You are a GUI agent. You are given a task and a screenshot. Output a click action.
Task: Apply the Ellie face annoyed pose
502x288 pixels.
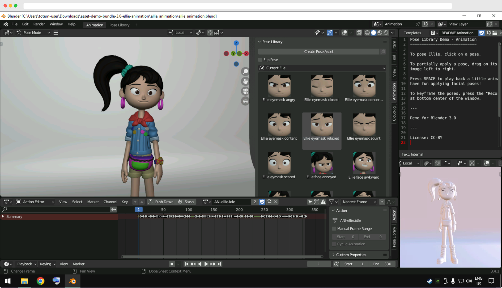click(x=321, y=166)
